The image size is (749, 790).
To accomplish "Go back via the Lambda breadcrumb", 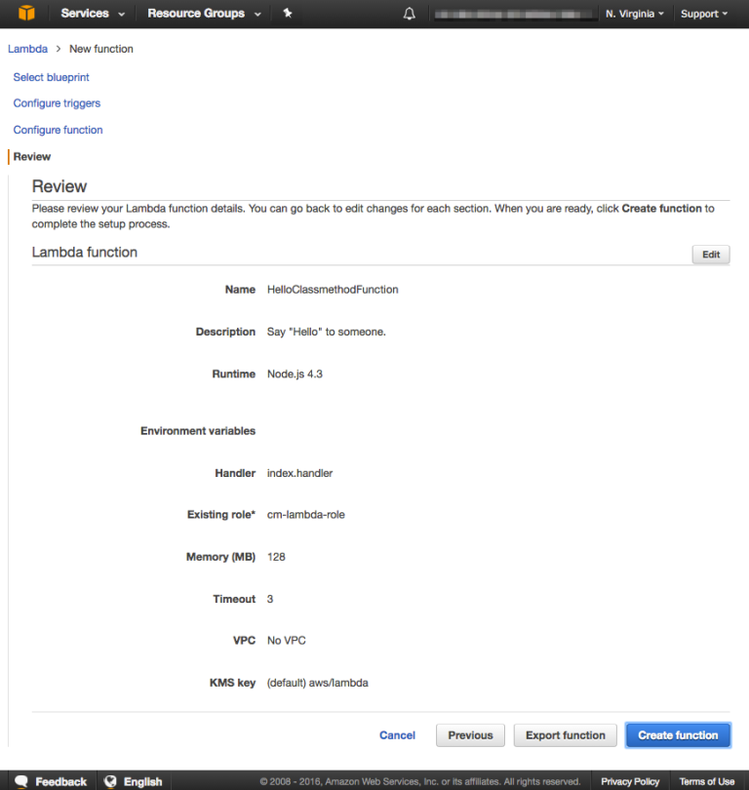I will tap(27, 48).
